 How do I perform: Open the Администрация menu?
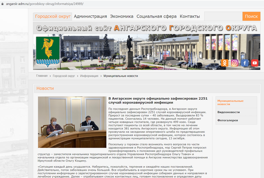(x=90, y=16)
